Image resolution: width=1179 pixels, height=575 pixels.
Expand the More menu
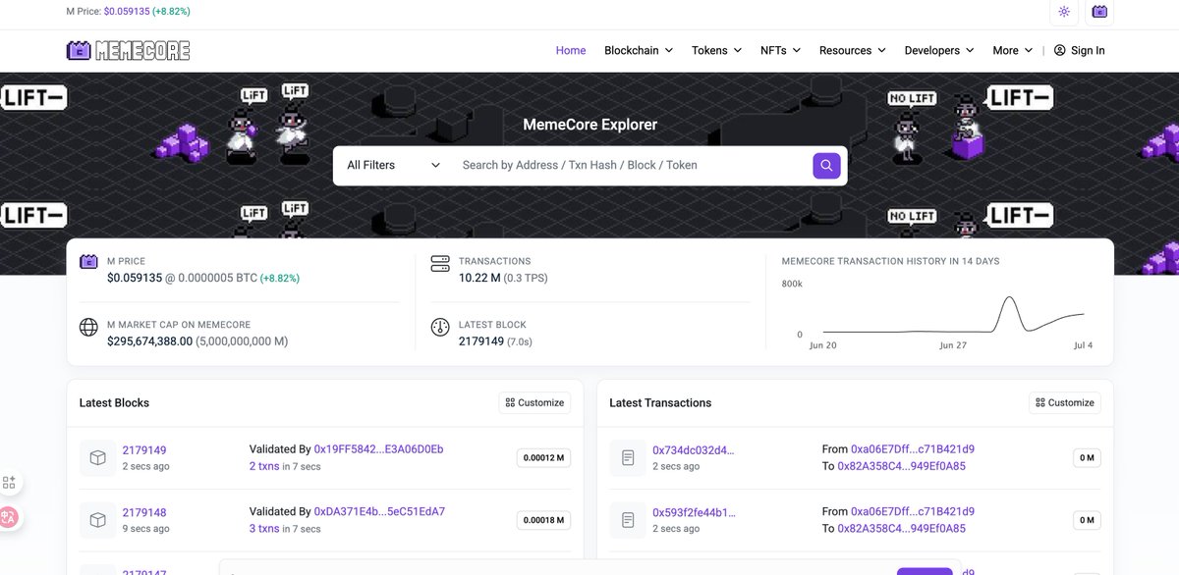[1013, 50]
